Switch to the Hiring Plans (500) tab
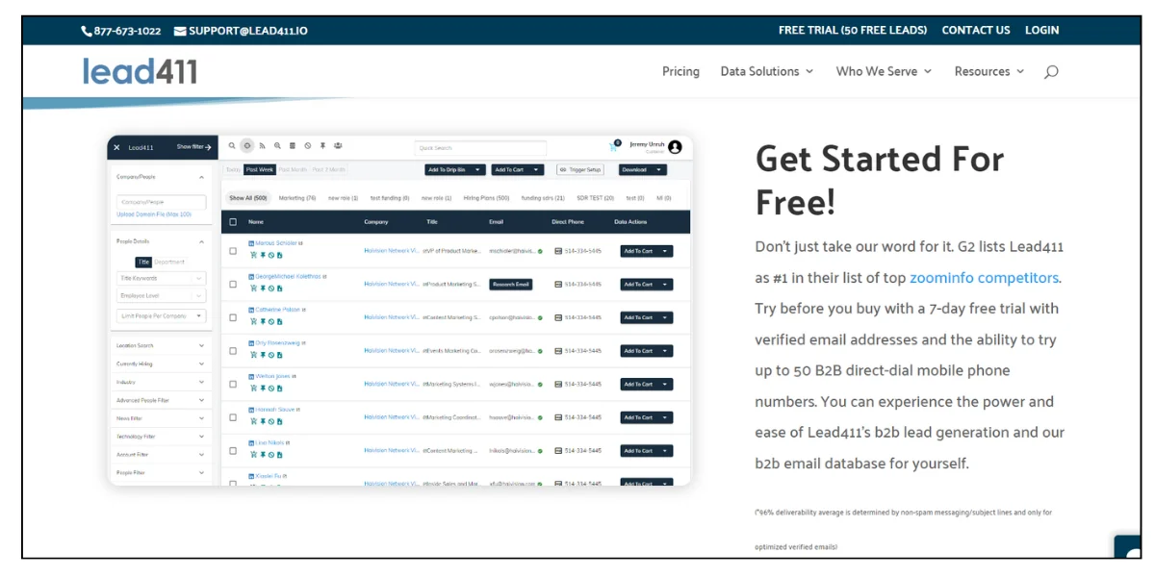 (x=486, y=198)
